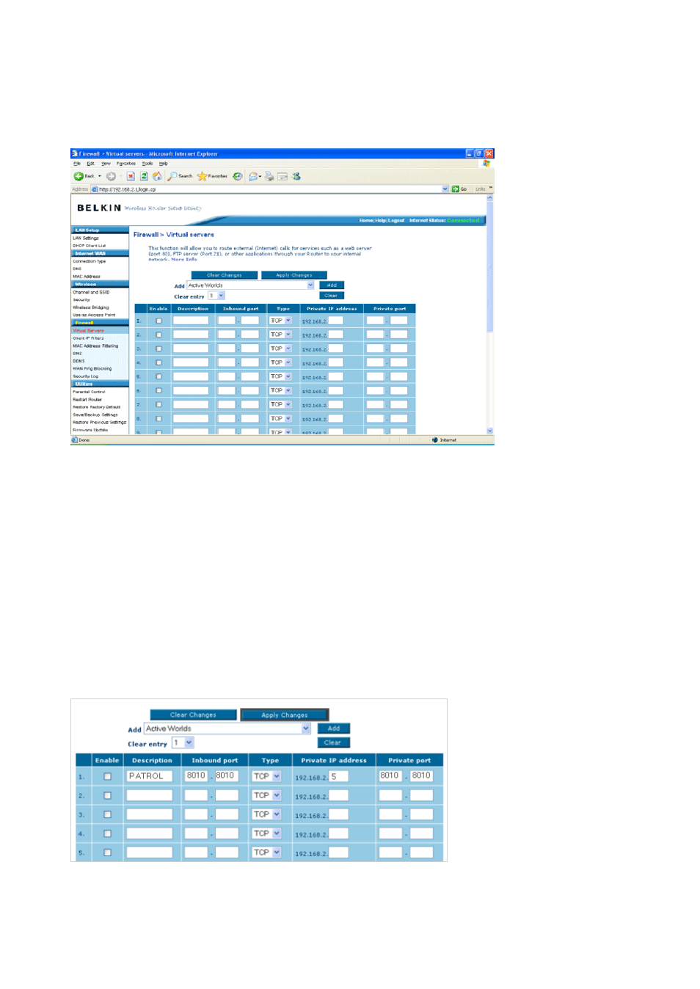Open the Type dropdown for row 6
700x989 pixels.
280,391
